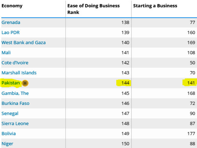Click the highlighted Pakistan link

(11, 83)
